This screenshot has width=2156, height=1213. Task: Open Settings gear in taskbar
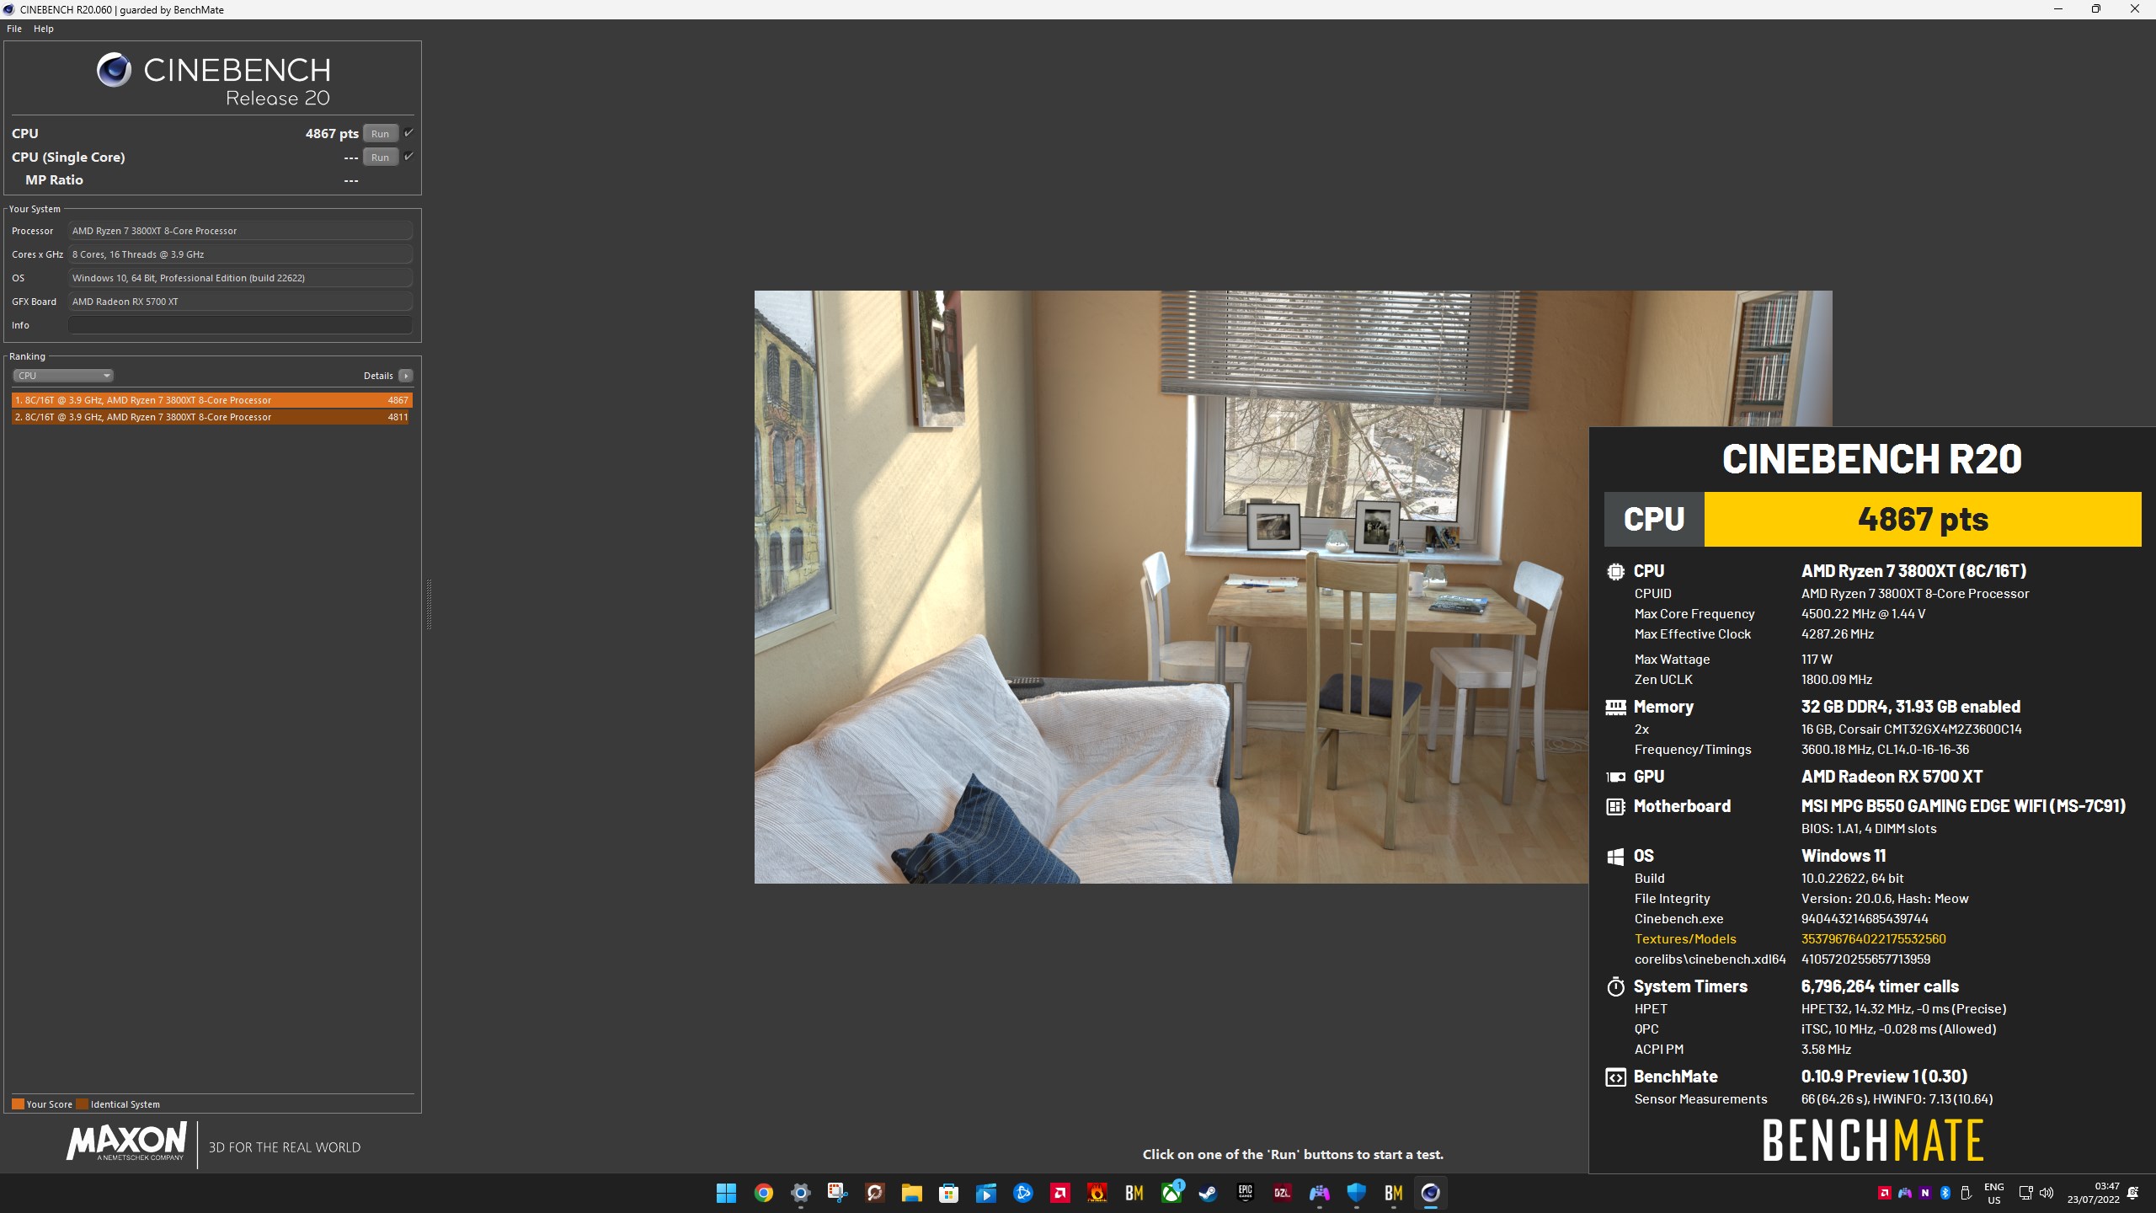pos(800,1193)
